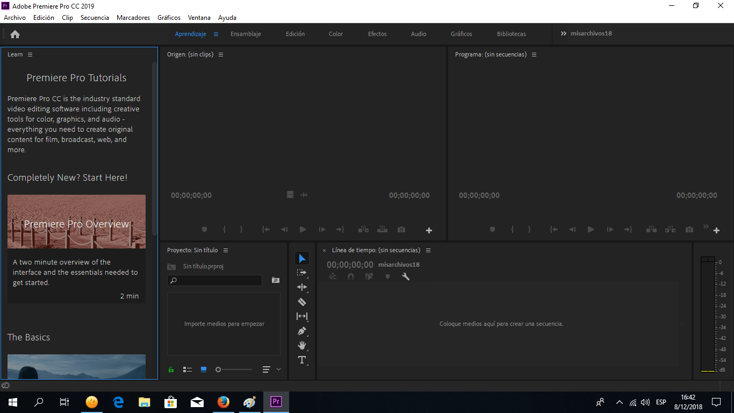Select the Pen tool
This screenshot has height=413, width=734.
[x=302, y=331]
